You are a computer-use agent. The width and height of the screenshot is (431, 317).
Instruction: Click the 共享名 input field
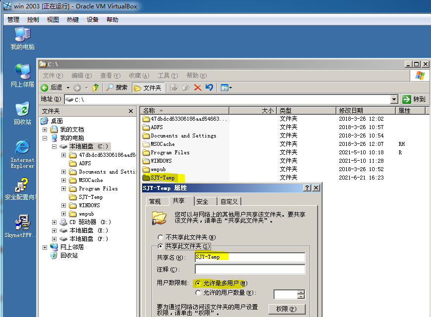click(x=250, y=257)
